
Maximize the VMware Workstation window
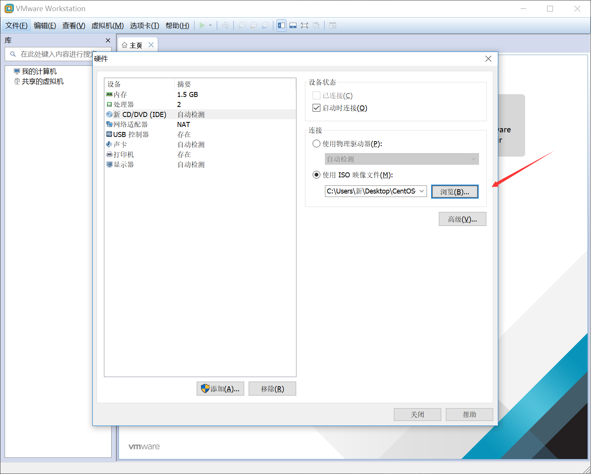[x=550, y=8]
